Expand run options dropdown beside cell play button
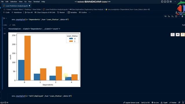185x104 pixels. [6, 18]
